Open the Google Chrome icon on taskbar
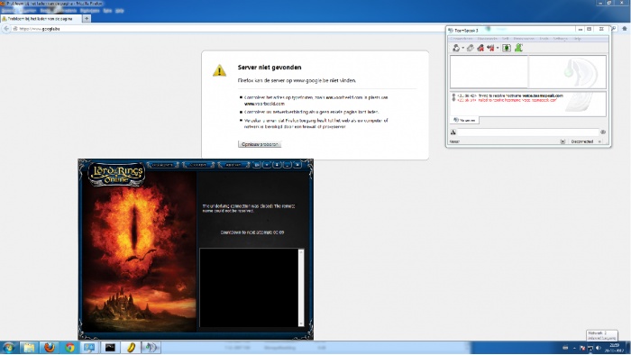The width and height of the screenshot is (631, 355). pyautogui.click(x=70, y=348)
